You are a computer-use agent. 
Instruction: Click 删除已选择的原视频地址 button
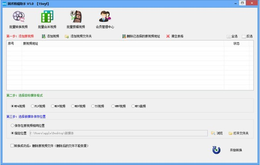pos(141,36)
